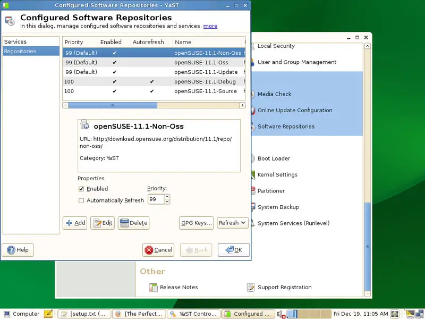The height and width of the screenshot is (319, 425).
Task: Select the openSUSE-11.1-Update repository row
Action: pos(154,72)
